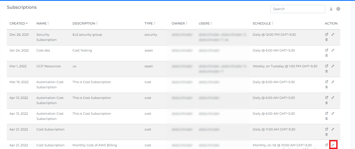Viewport: 355px width, 149px height.
Task: Edit the Security Subscription using its pencil icon
Action: [333, 35]
